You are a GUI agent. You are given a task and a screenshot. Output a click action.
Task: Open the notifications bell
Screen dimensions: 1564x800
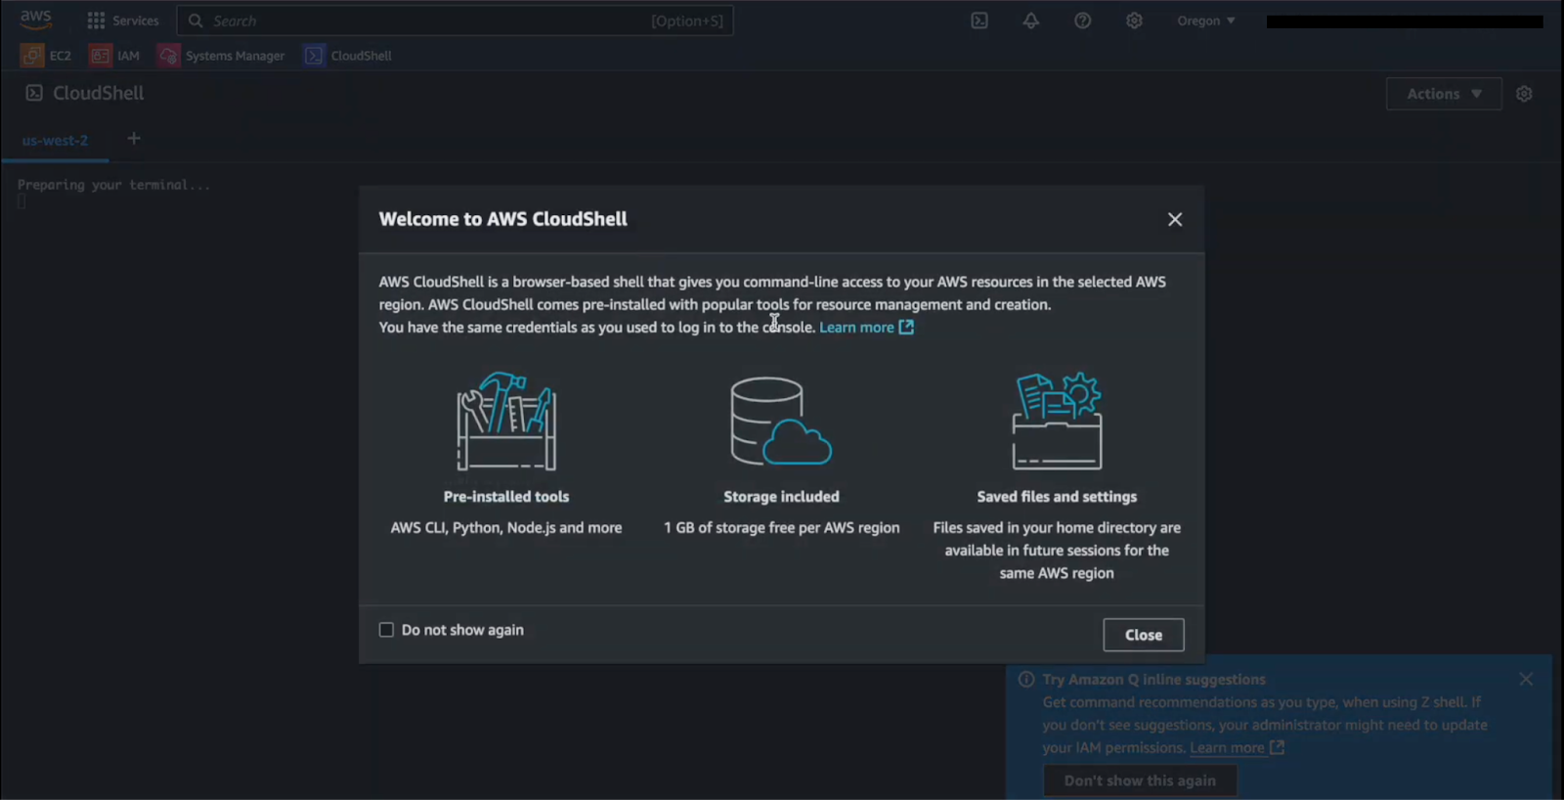pos(1031,21)
